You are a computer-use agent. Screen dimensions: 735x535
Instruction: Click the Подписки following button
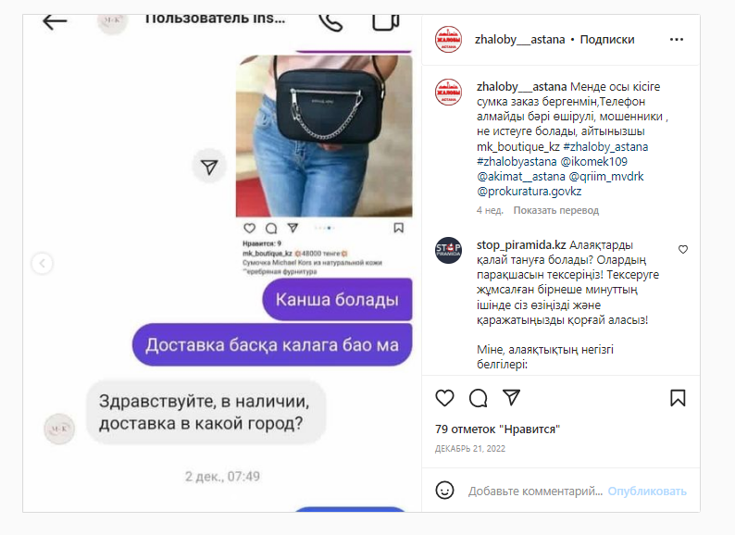click(x=607, y=40)
